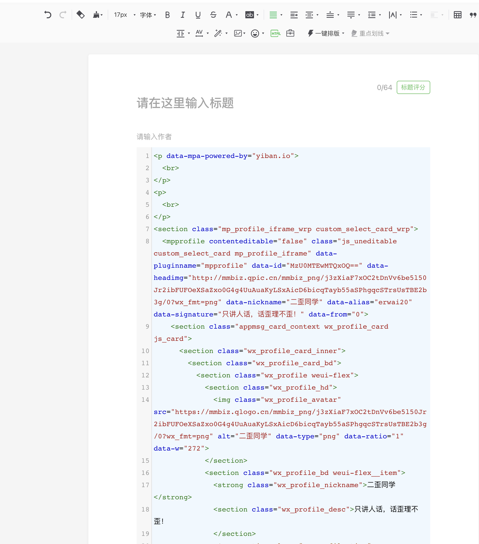Click the 标题评分 title scoring button

pyautogui.click(x=413, y=87)
